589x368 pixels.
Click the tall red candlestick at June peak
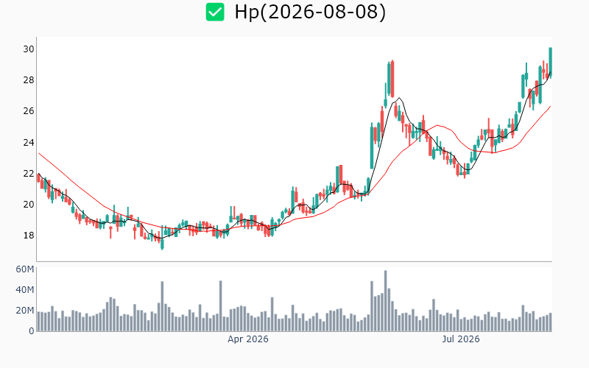pyautogui.click(x=392, y=79)
